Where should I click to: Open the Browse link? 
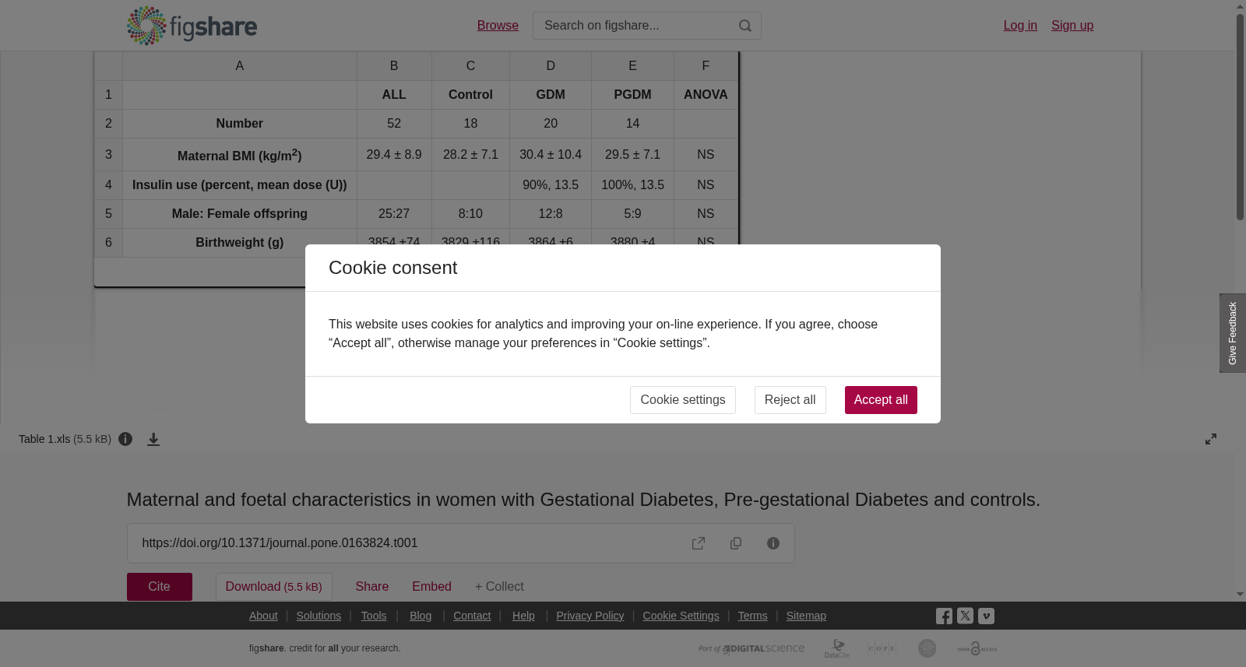tap(498, 26)
